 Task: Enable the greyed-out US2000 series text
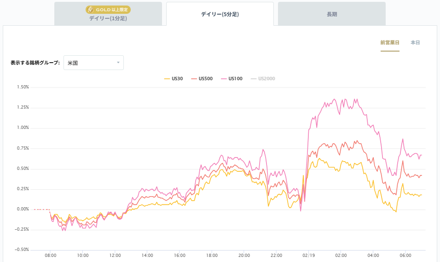pyautogui.click(x=266, y=79)
